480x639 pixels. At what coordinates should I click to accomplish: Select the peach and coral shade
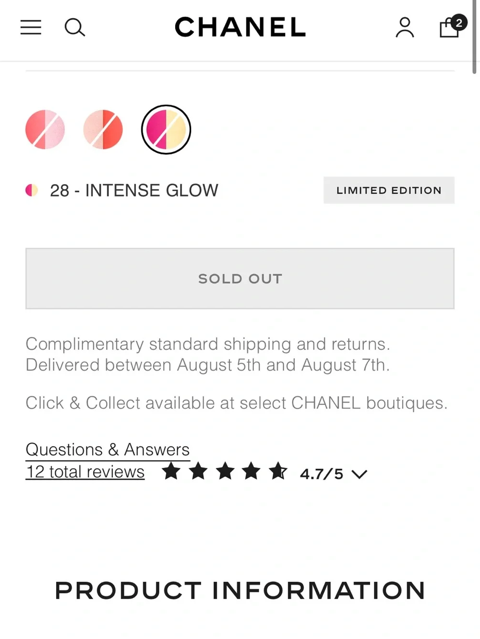tap(103, 129)
